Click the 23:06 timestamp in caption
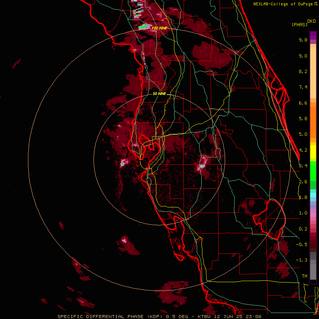Image resolution: width=319 pixels, height=319 pixels. point(254,317)
